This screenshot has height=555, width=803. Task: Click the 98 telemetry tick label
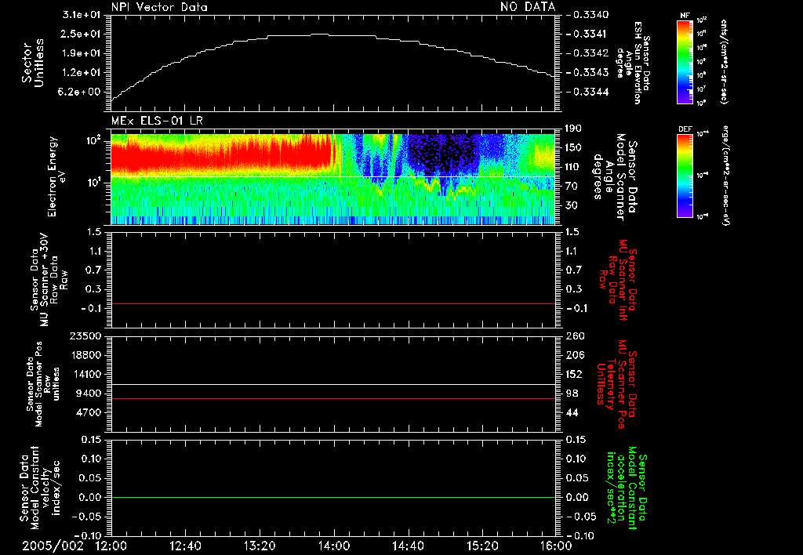coord(572,394)
